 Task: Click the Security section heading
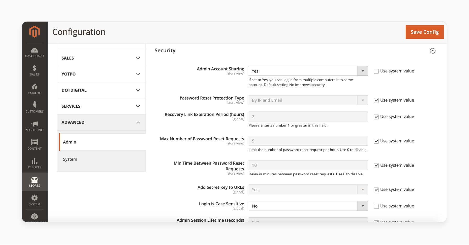coord(165,50)
